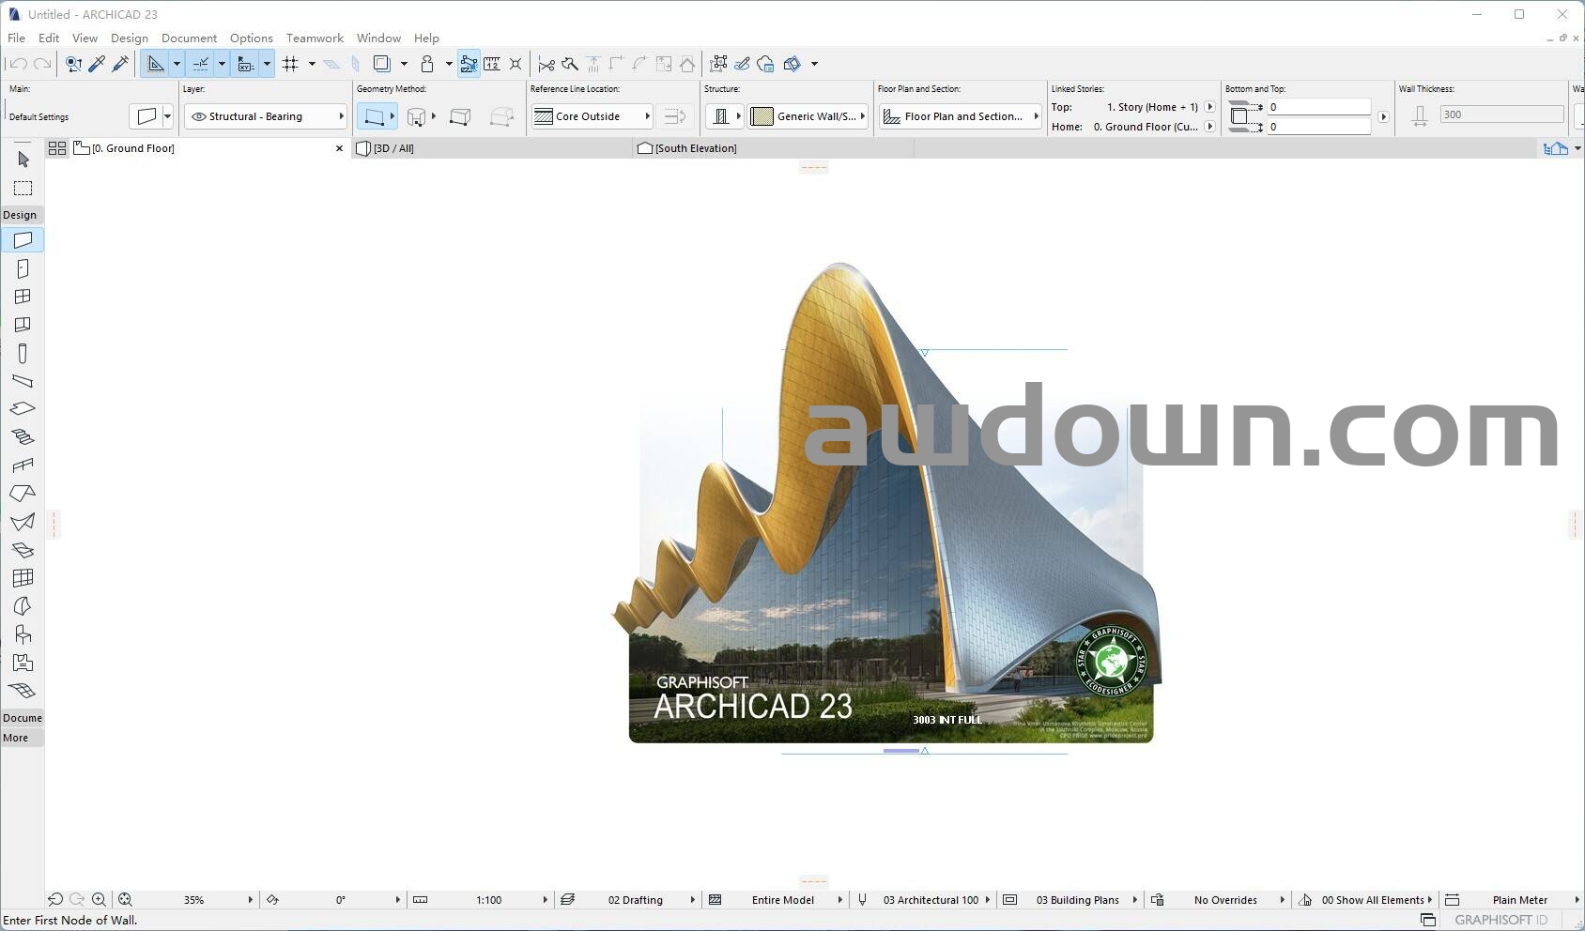This screenshot has height=931, width=1585.
Task: Switch to the South Elevation tab
Action: [696, 148]
